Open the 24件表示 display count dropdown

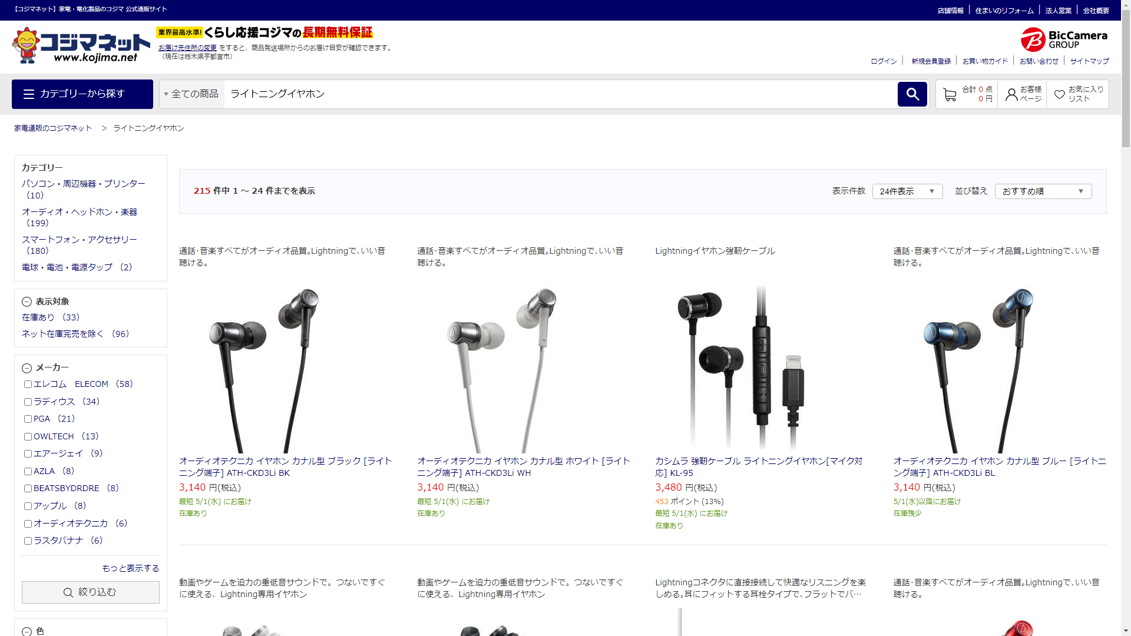point(907,191)
